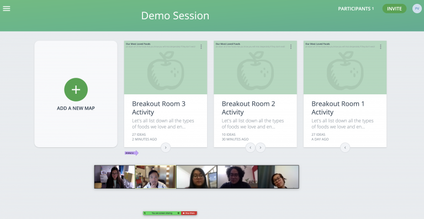Viewport: 424px width, 219px height.
Task: Click ADD A NEW MAP label
Action: (x=76, y=108)
